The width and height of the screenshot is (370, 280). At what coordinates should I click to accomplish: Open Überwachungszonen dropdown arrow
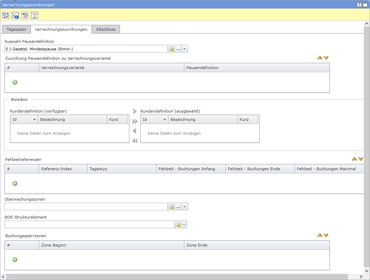click(x=185, y=207)
